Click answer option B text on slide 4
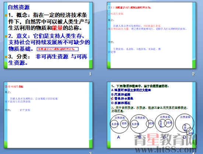This screenshot has width=203, height=154. [x=121, y=94]
